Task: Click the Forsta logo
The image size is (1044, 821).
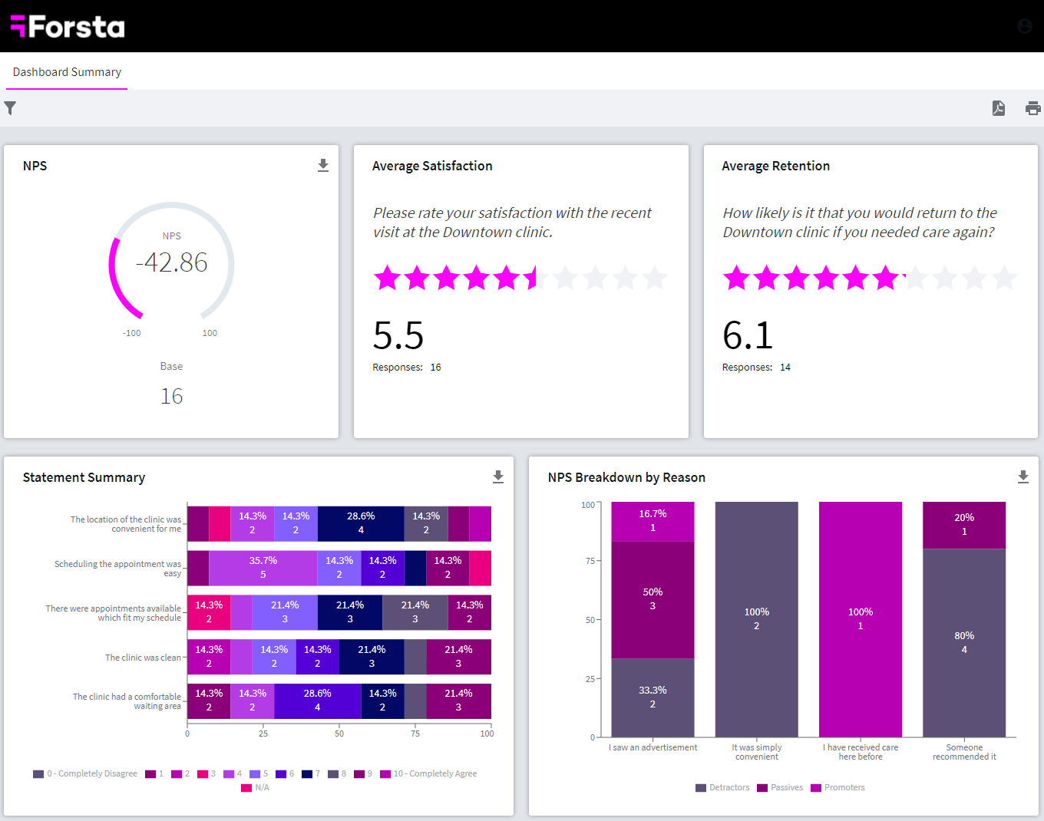Action: coord(67,26)
